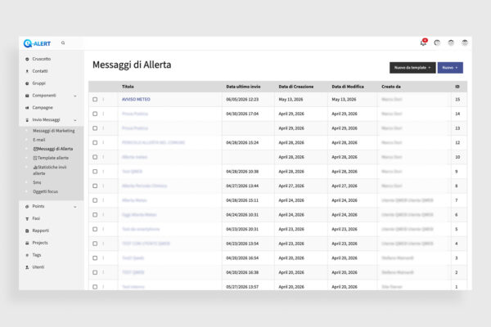
Task: Tick the checkbox for AVVISO METEO row
Action: pyautogui.click(x=95, y=100)
